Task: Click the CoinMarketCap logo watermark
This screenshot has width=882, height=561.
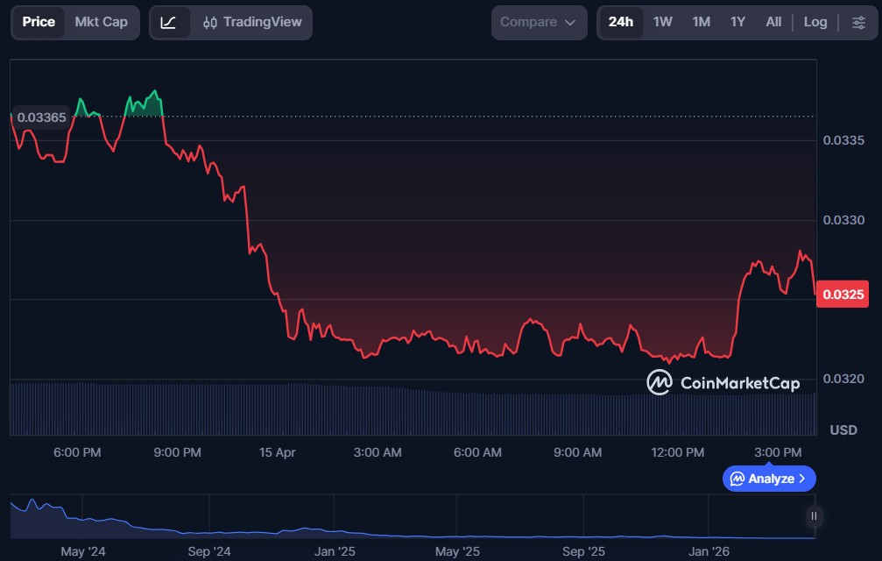Action: tap(723, 382)
